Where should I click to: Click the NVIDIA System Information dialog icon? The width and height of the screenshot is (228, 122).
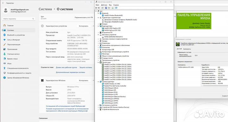pos(178,44)
